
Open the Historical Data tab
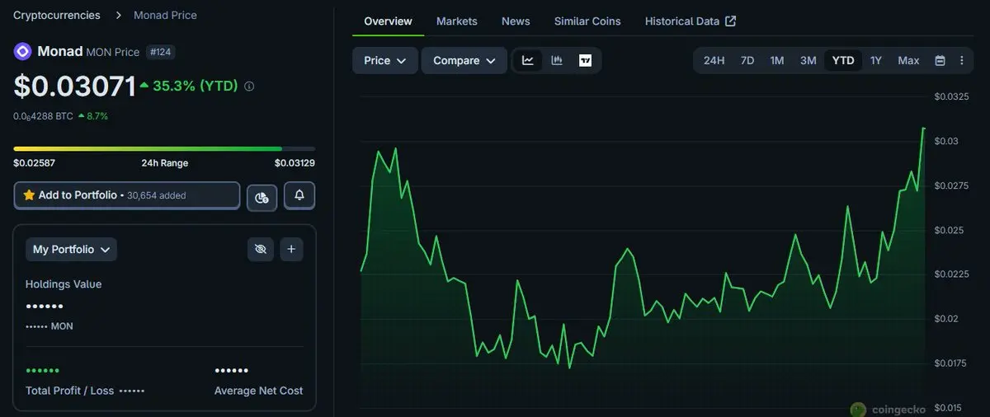pos(691,21)
